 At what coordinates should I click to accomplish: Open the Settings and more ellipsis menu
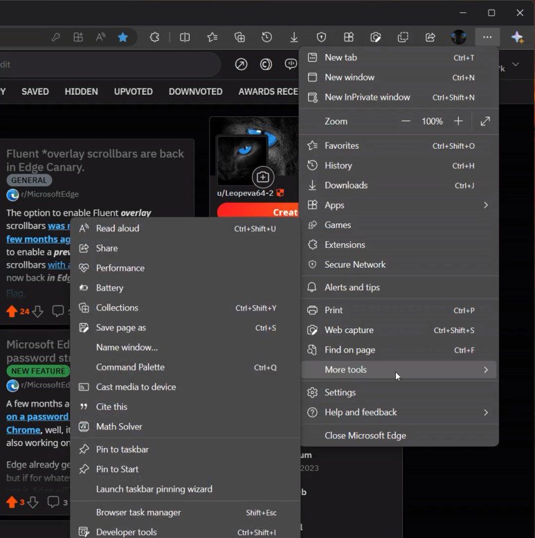pyautogui.click(x=487, y=37)
